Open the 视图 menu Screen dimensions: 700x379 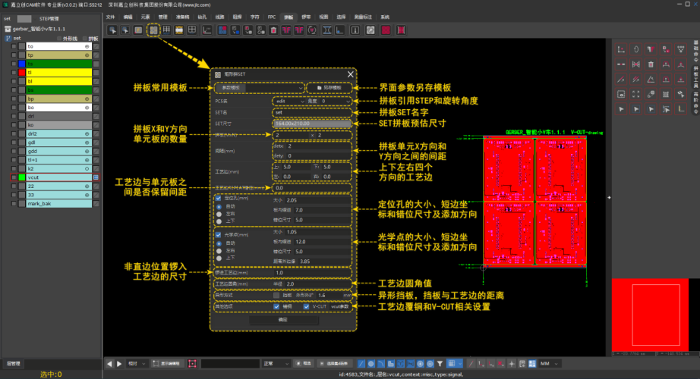(323, 17)
